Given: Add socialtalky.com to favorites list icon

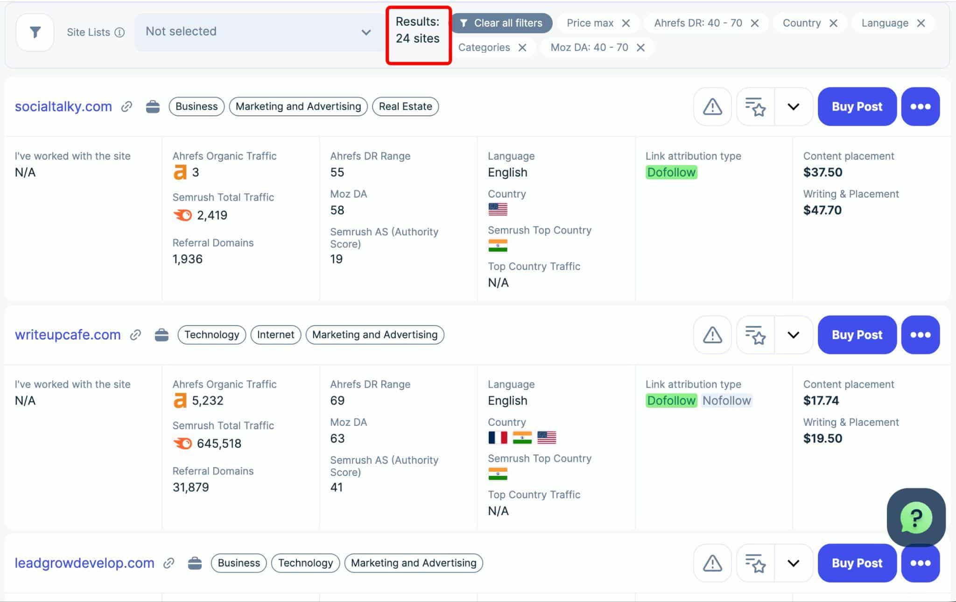Looking at the screenshot, I should point(755,106).
